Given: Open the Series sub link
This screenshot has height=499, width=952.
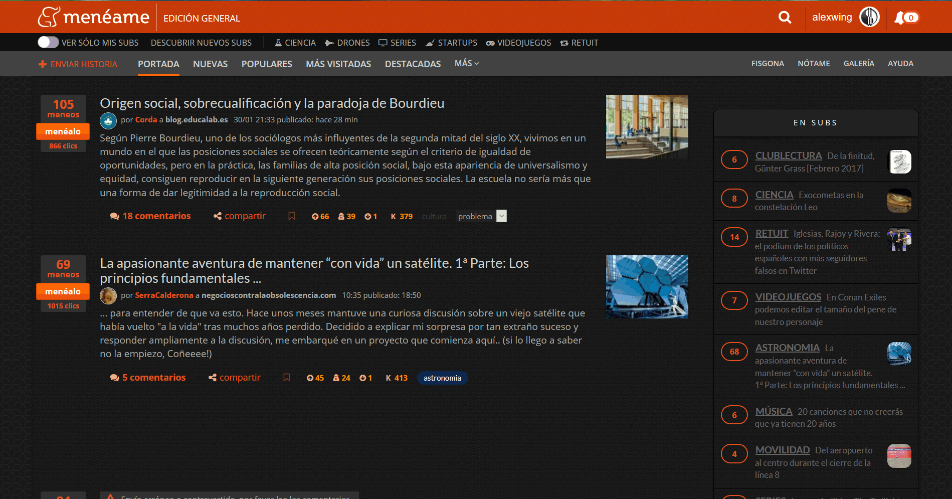Looking at the screenshot, I should tap(397, 43).
